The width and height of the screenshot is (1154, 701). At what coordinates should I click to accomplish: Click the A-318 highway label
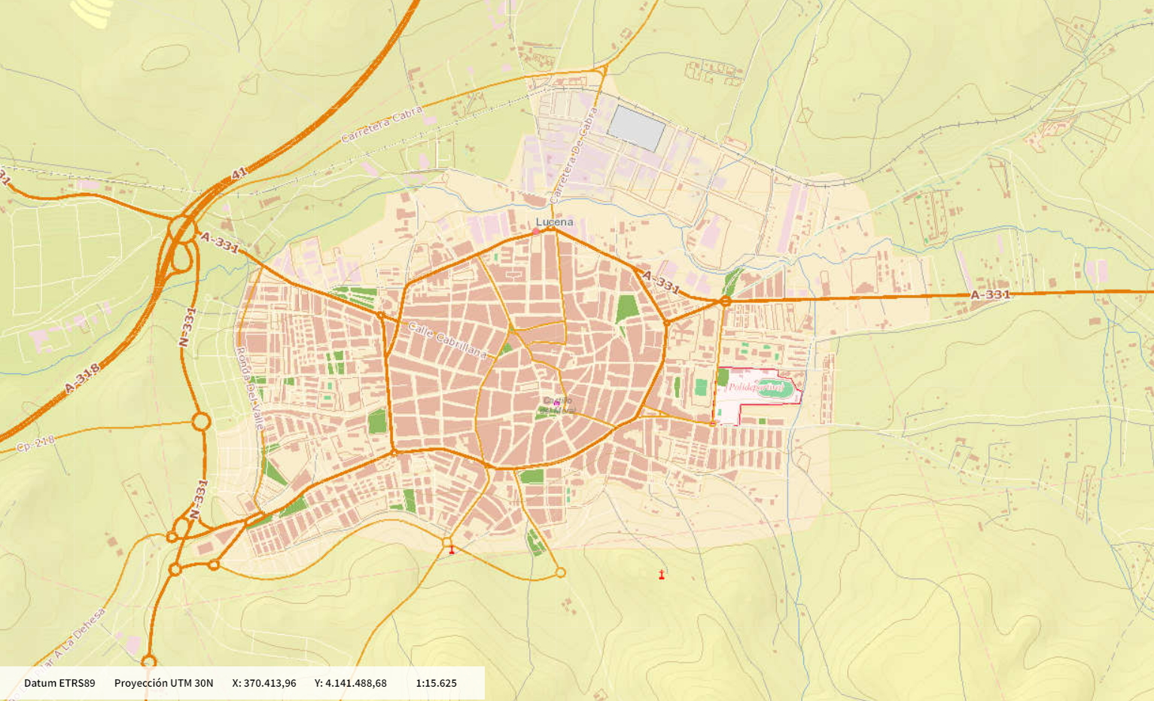(x=82, y=379)
